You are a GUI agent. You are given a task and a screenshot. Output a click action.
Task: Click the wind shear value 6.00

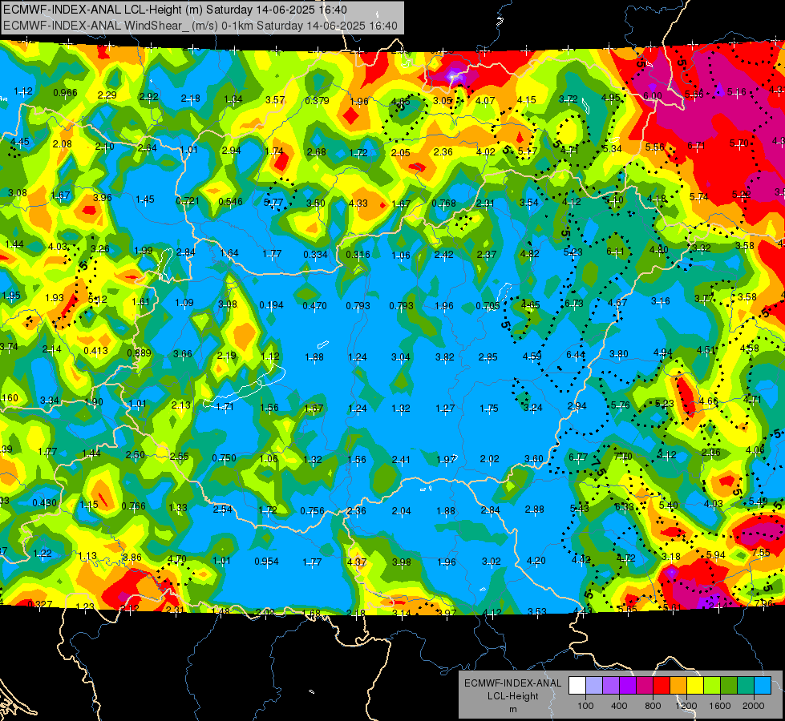(x=653, y=96)
